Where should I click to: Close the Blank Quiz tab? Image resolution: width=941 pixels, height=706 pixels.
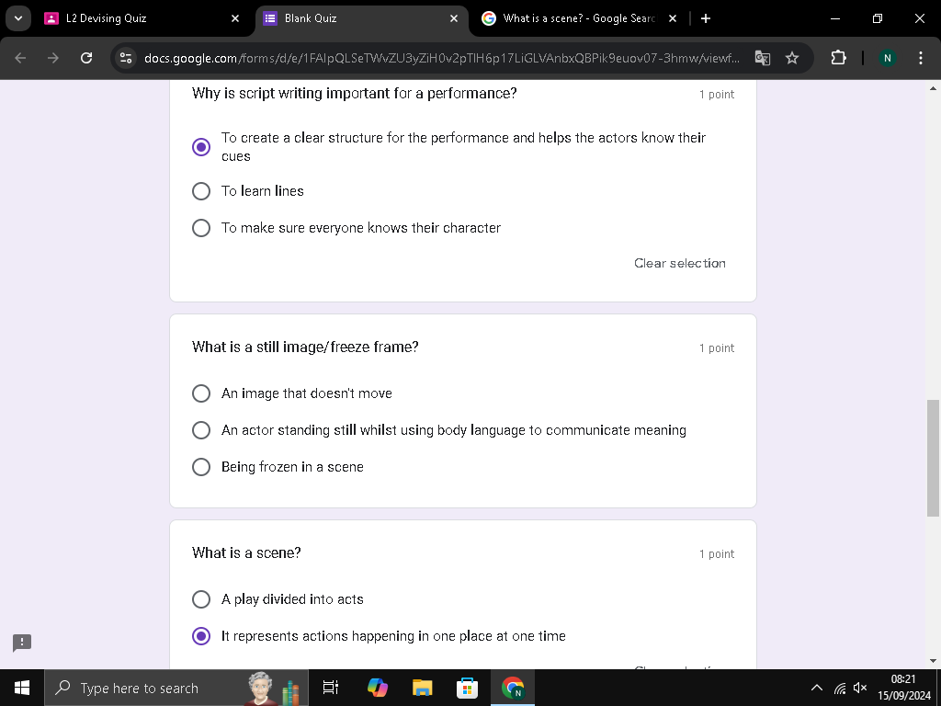click(454, 18)
